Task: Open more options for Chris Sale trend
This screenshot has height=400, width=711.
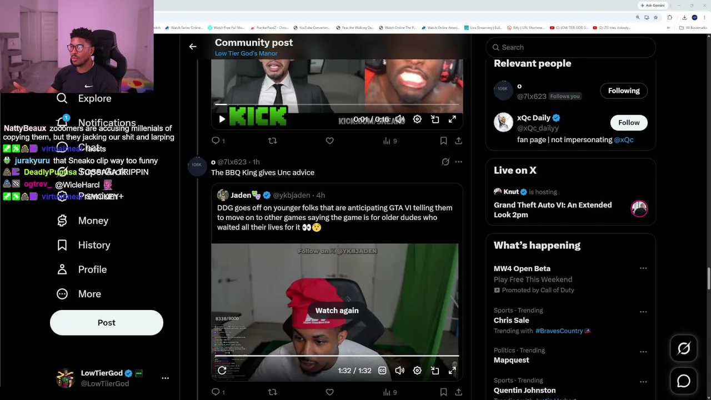Action: [x=643, y=312]
